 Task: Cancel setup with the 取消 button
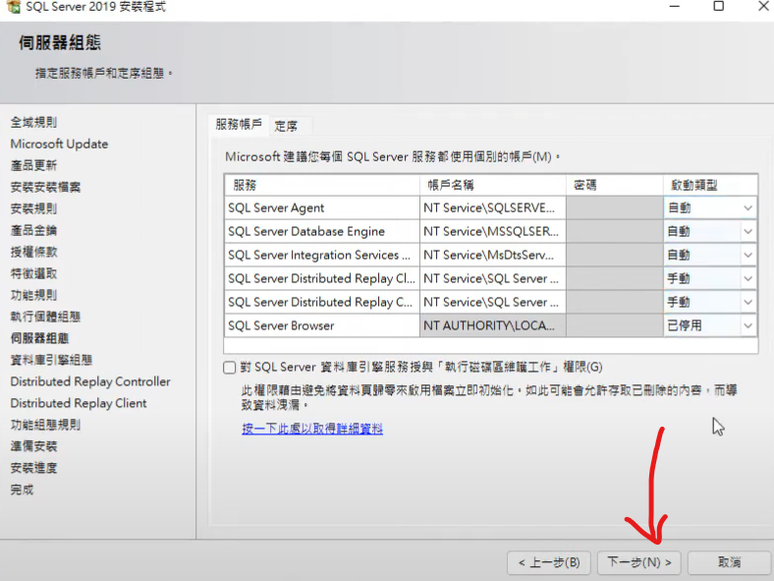(x=729, y=562)
